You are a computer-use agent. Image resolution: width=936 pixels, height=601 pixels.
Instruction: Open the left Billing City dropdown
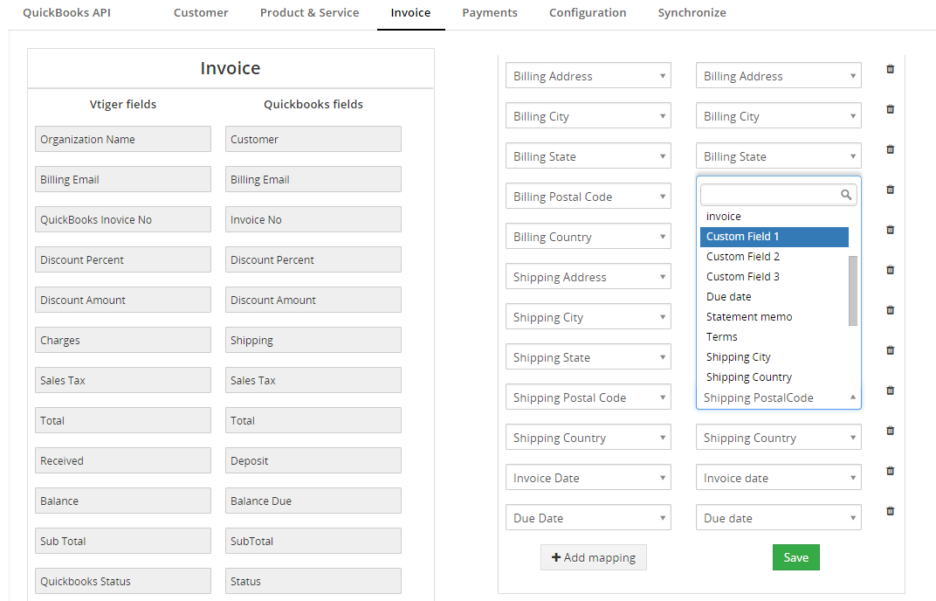(588, 116)
